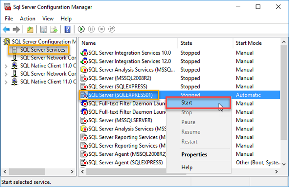
Task: Click the Pause Service toolbar icon
Action: pos(91,29)
